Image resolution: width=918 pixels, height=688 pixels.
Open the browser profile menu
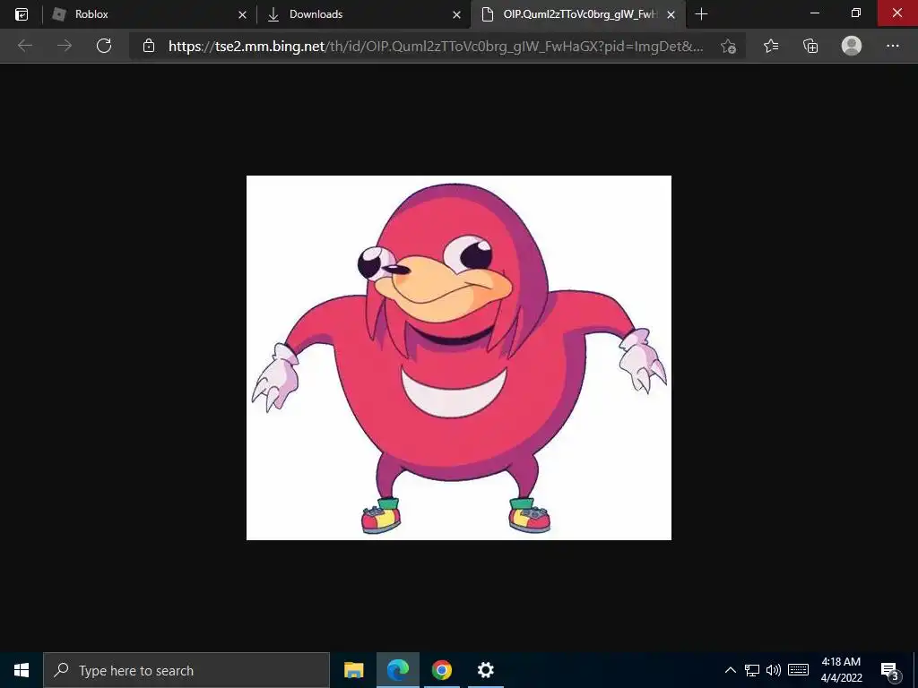coord(852,46)
